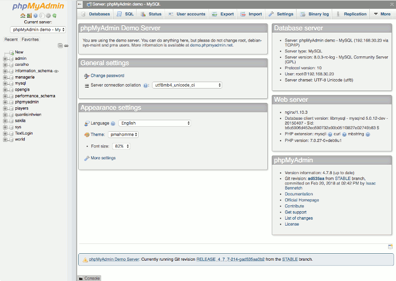Screen dimensions: 396x281
Task: Open the Settings tab
Action: [281, 14]
